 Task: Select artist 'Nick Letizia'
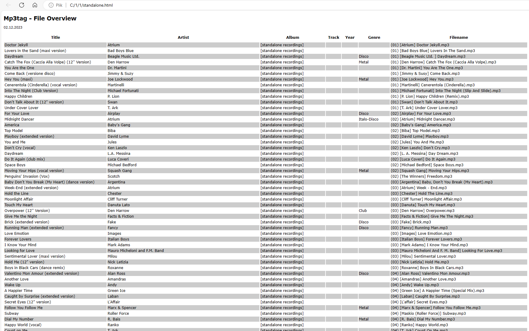(118, 262)
